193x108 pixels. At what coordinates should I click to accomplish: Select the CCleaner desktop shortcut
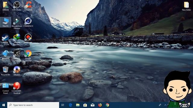point(28,6)
